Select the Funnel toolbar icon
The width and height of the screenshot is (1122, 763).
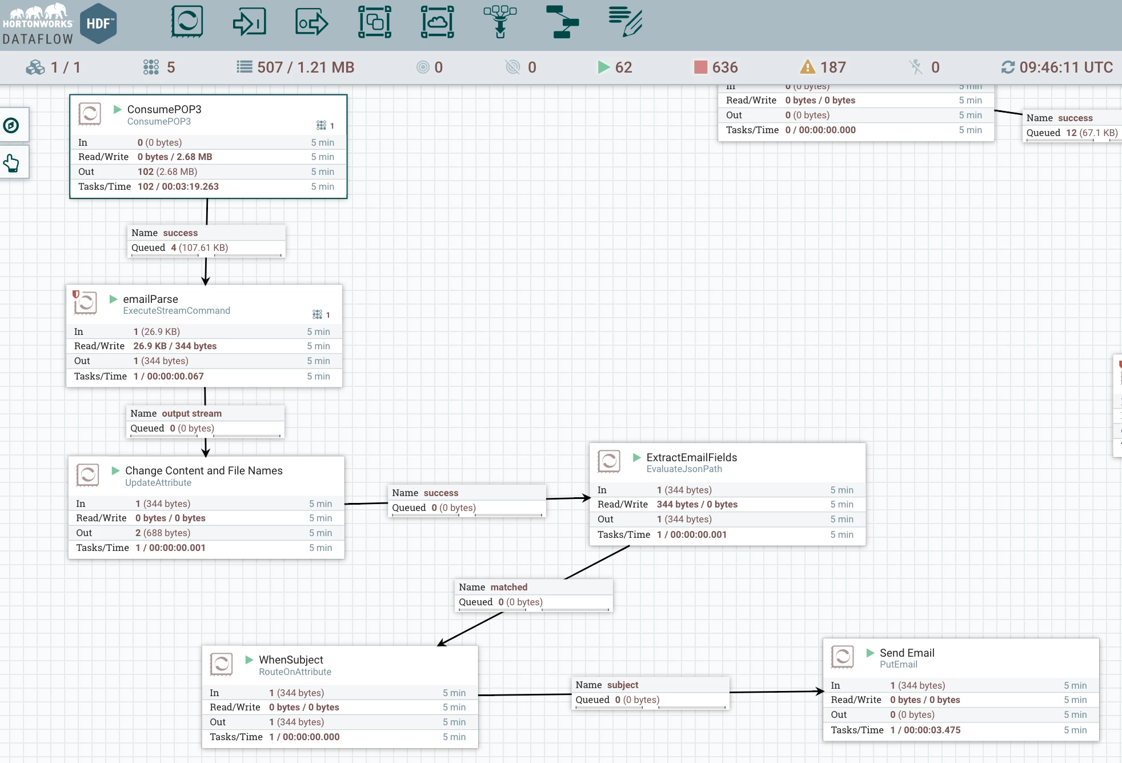point(500,22)
